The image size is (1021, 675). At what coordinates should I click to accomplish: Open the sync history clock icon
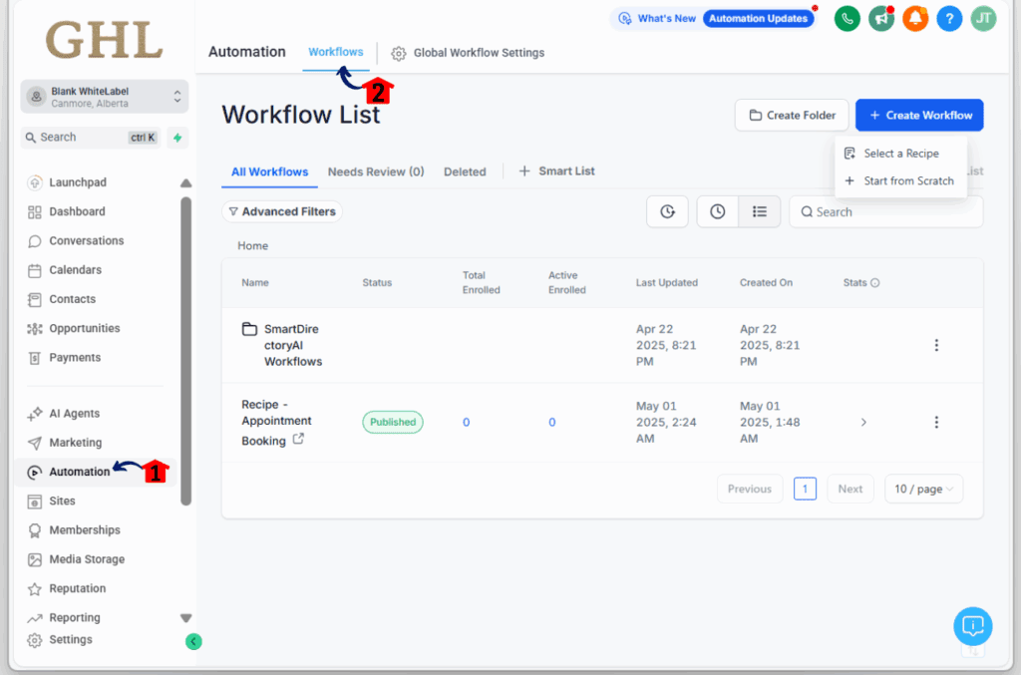667,211
